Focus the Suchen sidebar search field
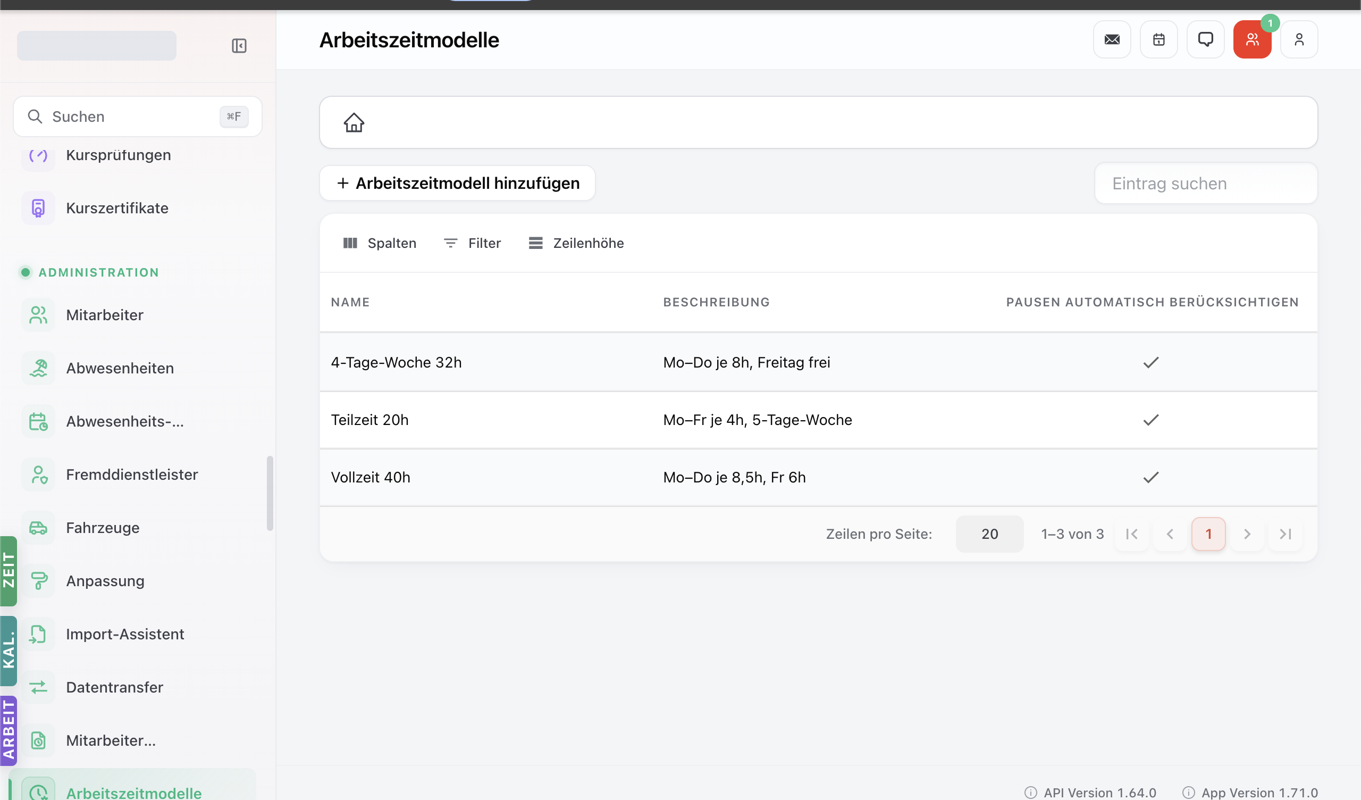The image size is (1361, 800). coord(138,116)
